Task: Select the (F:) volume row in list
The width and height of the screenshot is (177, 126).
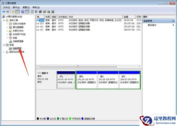Action: pos(88,30)
